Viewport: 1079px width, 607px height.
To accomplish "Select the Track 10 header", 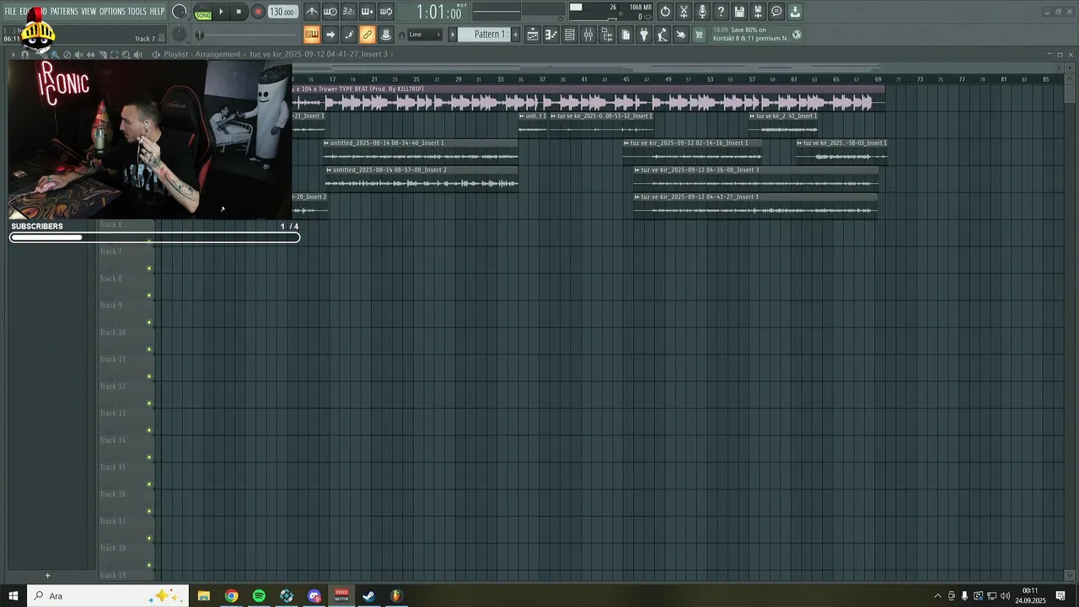I will [x=125, y=339].
